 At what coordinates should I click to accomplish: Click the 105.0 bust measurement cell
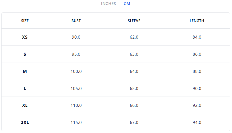76,88
